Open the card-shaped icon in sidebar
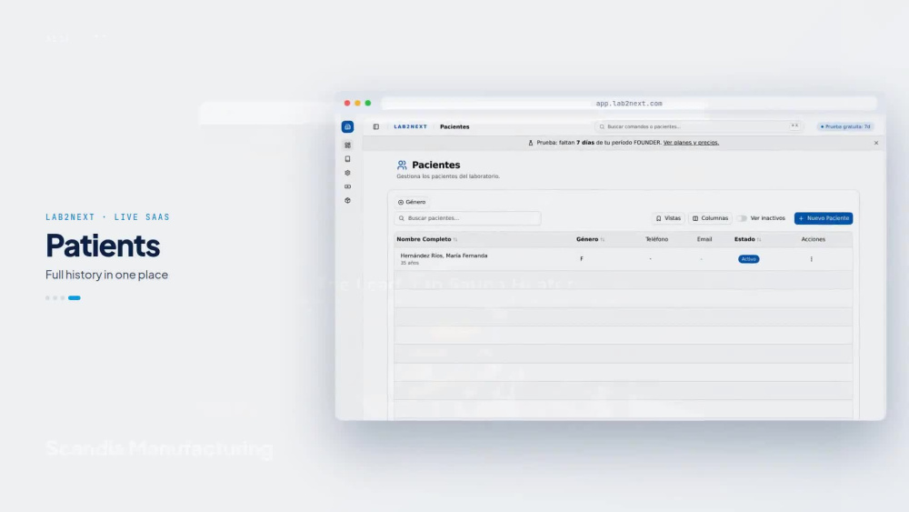 (x=347, y=186)
